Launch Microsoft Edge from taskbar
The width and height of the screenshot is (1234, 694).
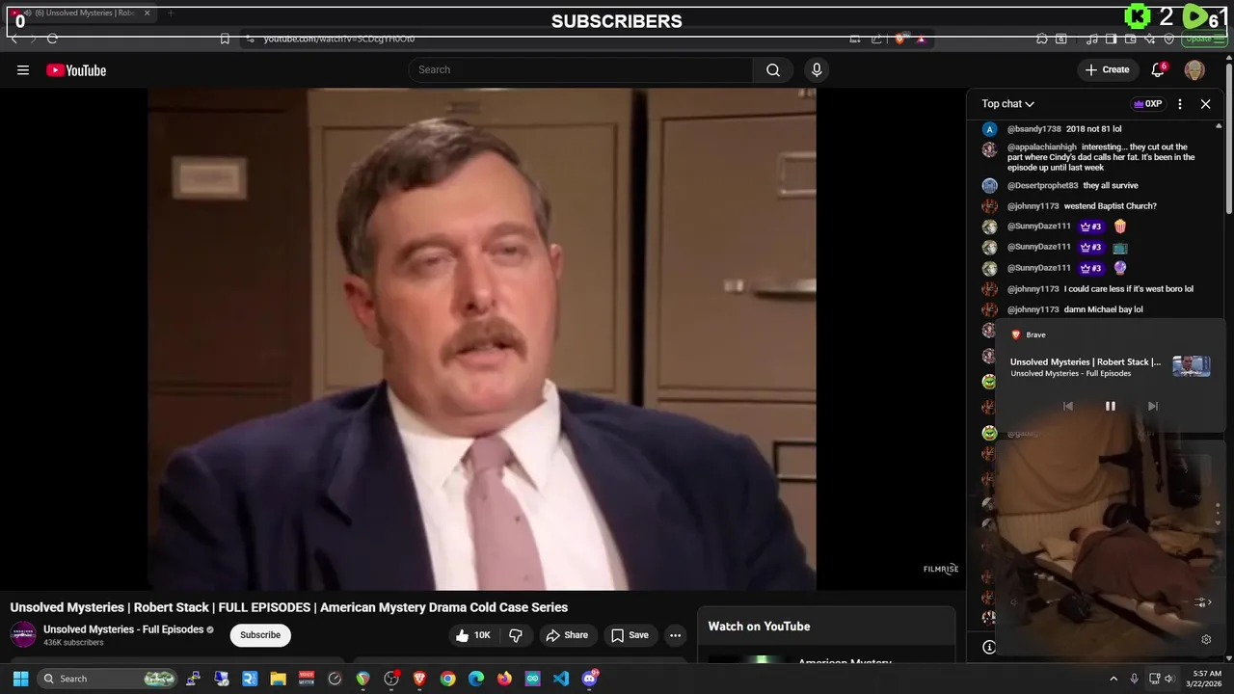click(476, 679)
